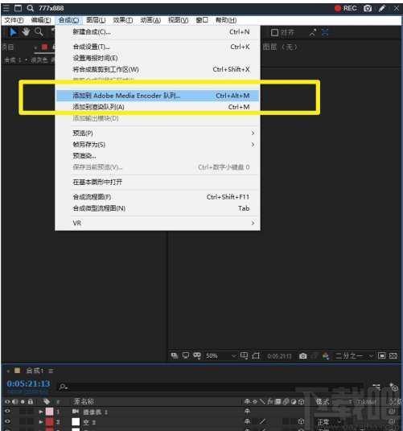Toggle quality slash switch for 空 2

click(x=262, y=421)
